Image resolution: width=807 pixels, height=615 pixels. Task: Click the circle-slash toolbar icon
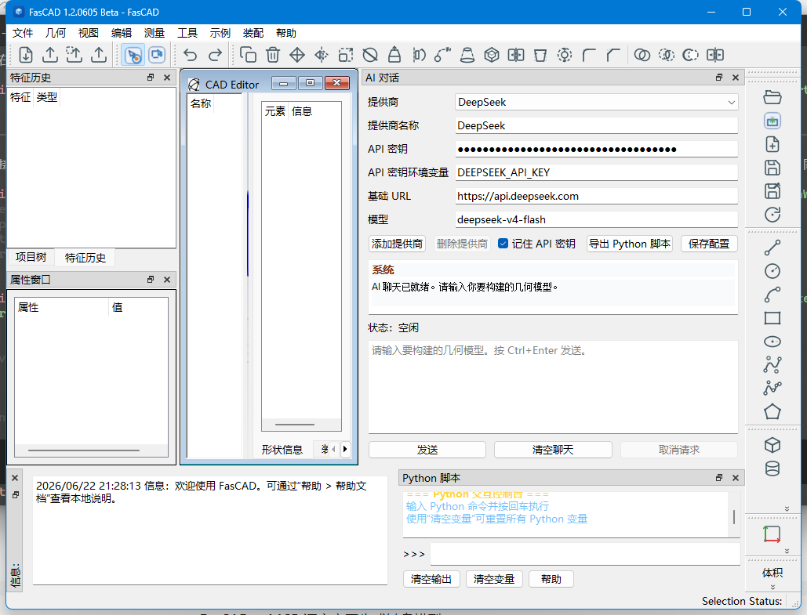tap(370, 55)
